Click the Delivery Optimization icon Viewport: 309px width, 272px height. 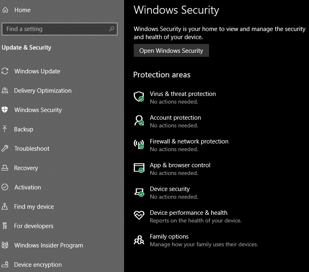tap(5, 91)
